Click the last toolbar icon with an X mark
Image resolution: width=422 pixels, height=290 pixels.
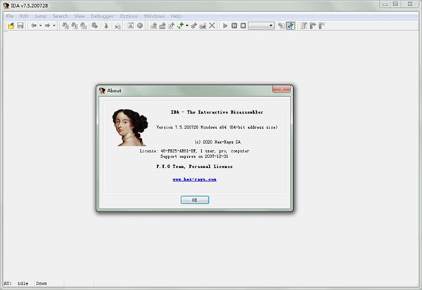(321, 25)
